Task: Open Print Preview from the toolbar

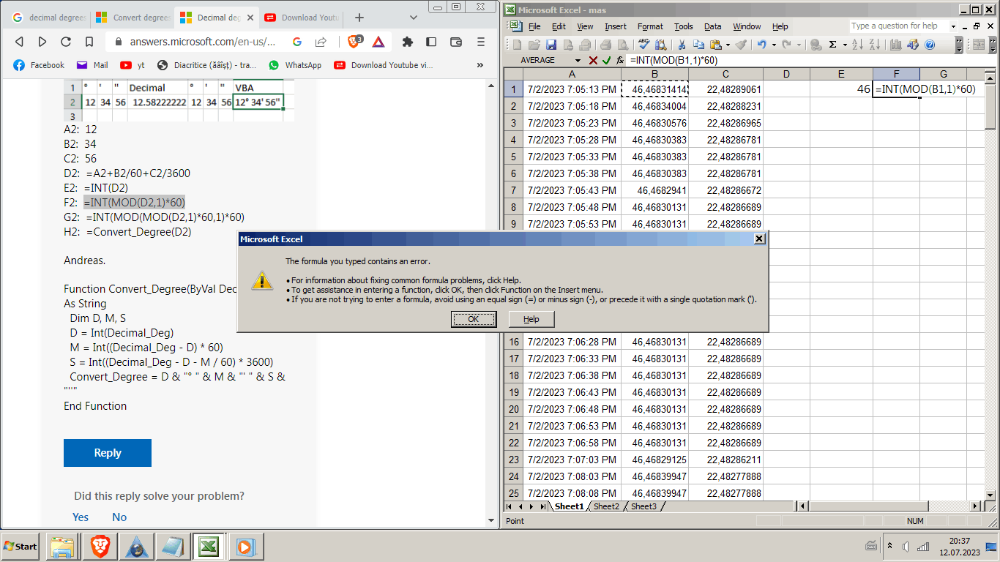Action: (x=622, y=45)
